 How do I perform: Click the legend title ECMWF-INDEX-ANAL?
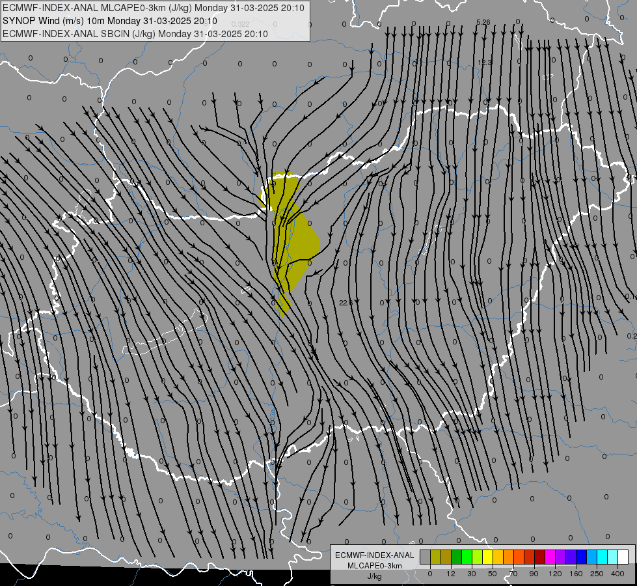pos(375,555)
